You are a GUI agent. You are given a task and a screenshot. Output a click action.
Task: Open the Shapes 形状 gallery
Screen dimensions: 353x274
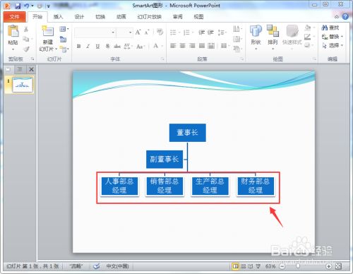256,37
